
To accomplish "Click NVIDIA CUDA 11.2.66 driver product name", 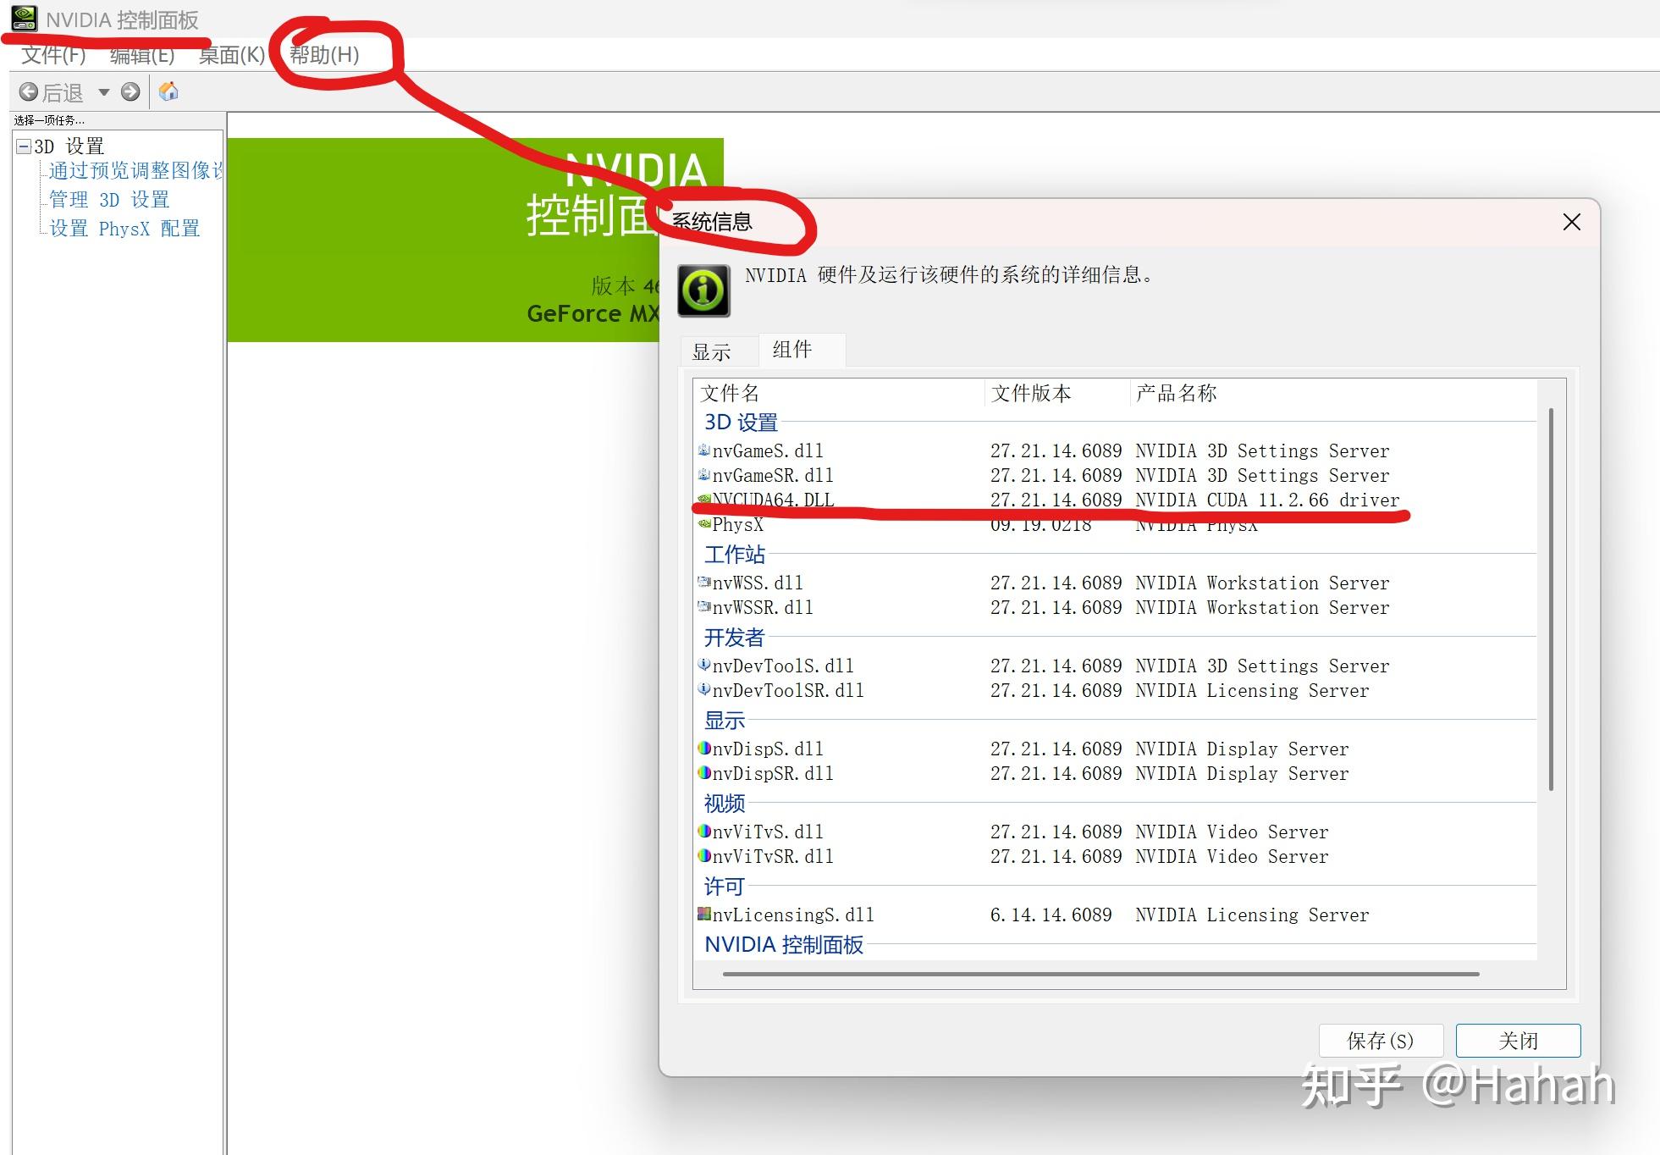I will [1267, 500].
